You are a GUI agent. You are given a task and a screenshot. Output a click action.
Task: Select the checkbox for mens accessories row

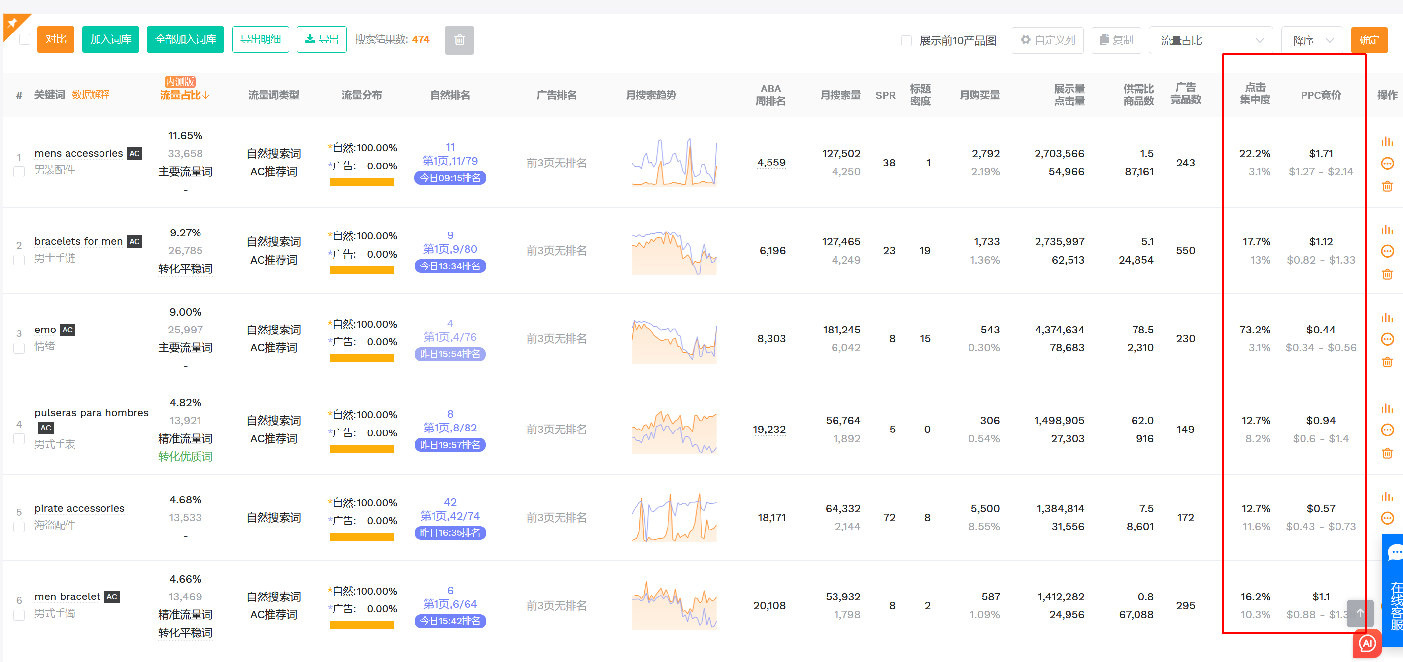click(19, 172)
